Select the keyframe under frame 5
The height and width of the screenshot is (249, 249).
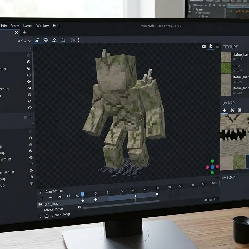[96, 200]
